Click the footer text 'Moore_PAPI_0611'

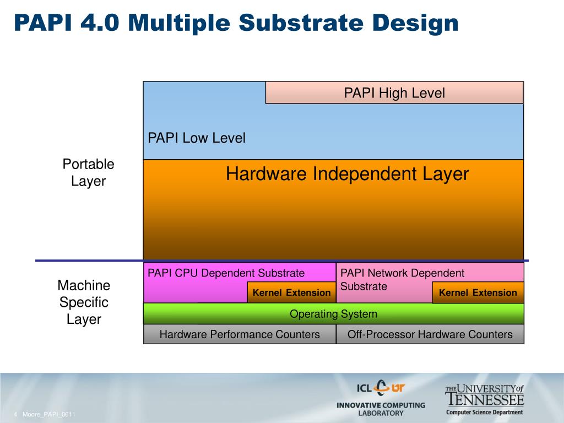tap(49, 414)
